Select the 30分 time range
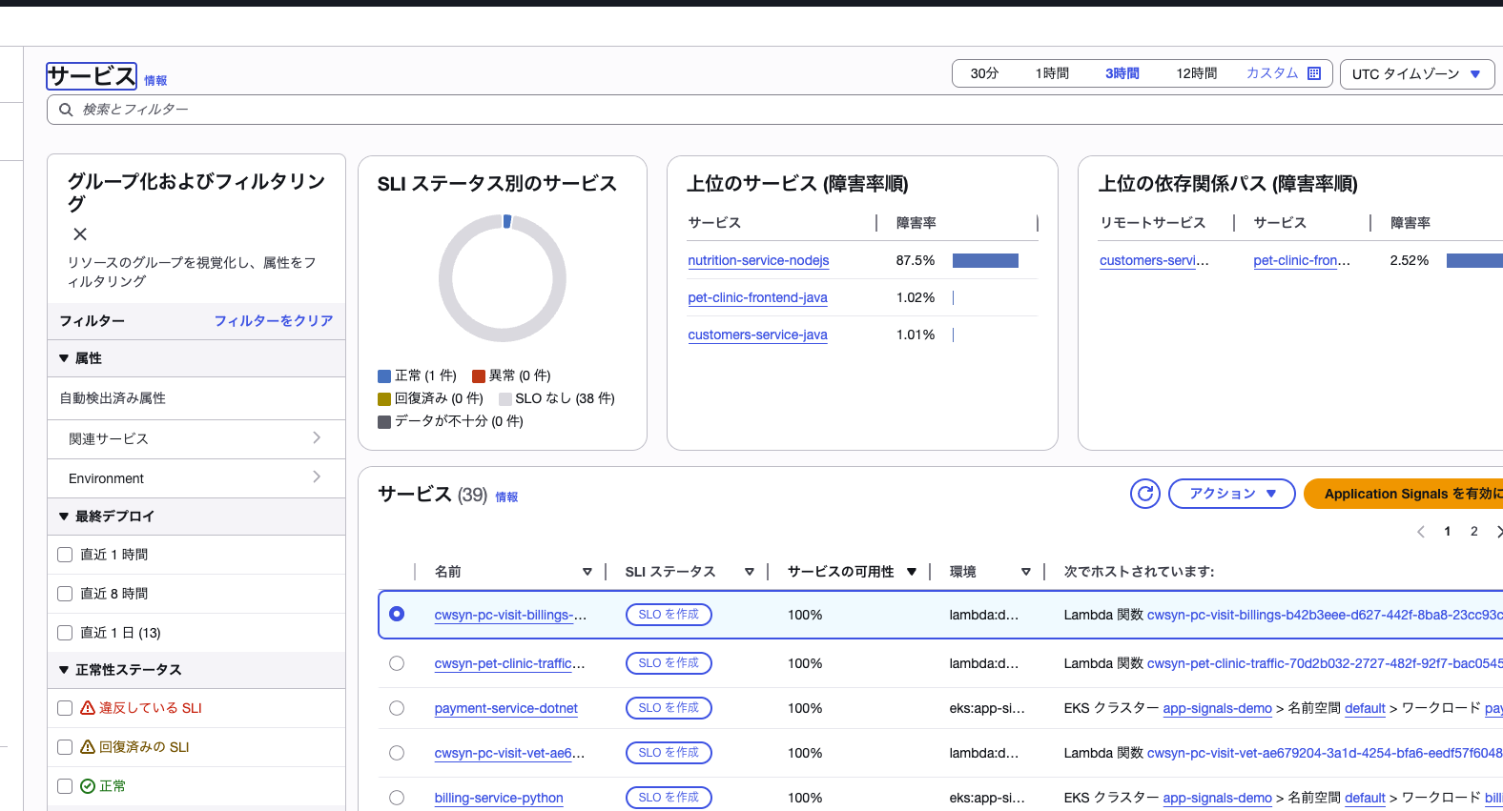 coord(984,73)
